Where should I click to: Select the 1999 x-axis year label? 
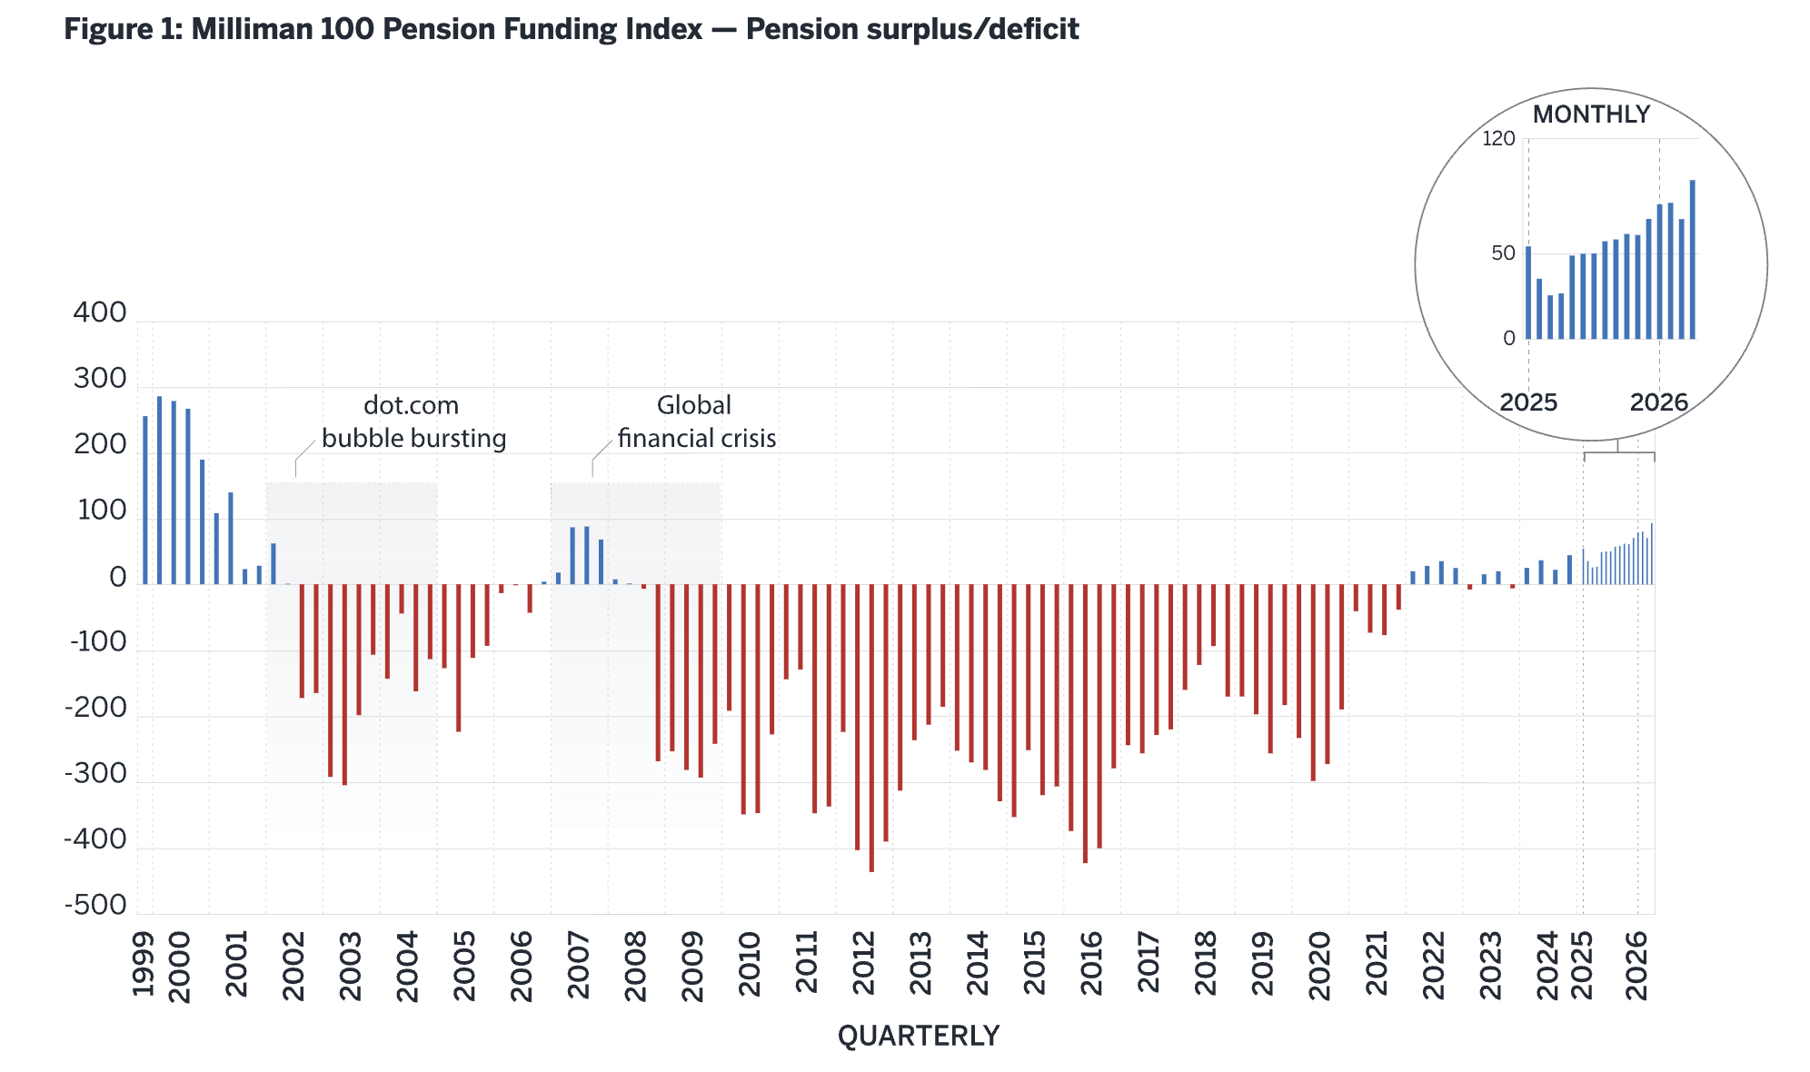tap(144, 964)
